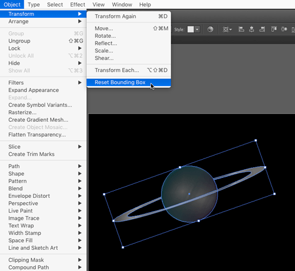The image size is (295, 271).
Task: Click the Align To selection icon
Action: coord(227,29)
